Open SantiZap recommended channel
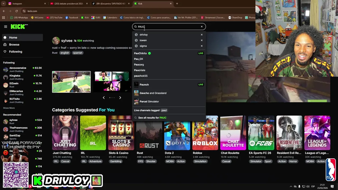Screen dimensions: 338x190 (22, 137)
